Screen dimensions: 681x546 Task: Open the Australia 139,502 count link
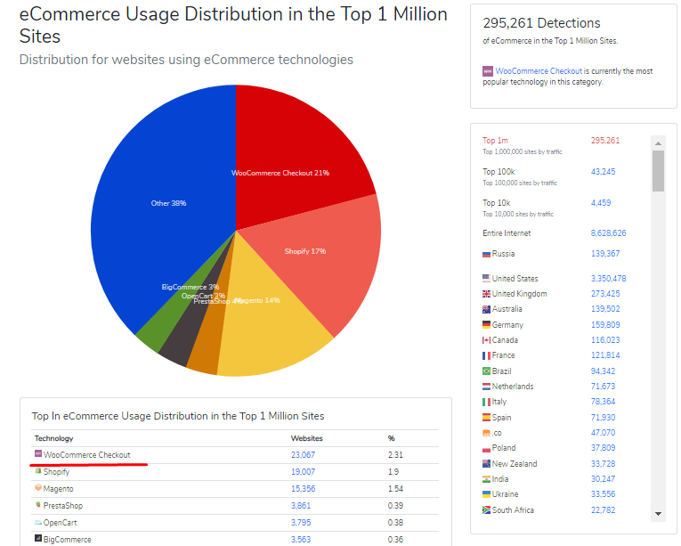pyautogui.click(x=605, y=309)
